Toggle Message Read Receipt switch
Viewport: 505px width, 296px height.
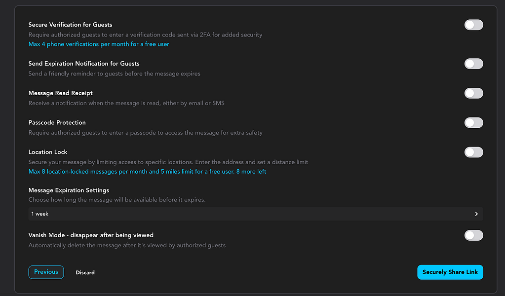(473, 93)
